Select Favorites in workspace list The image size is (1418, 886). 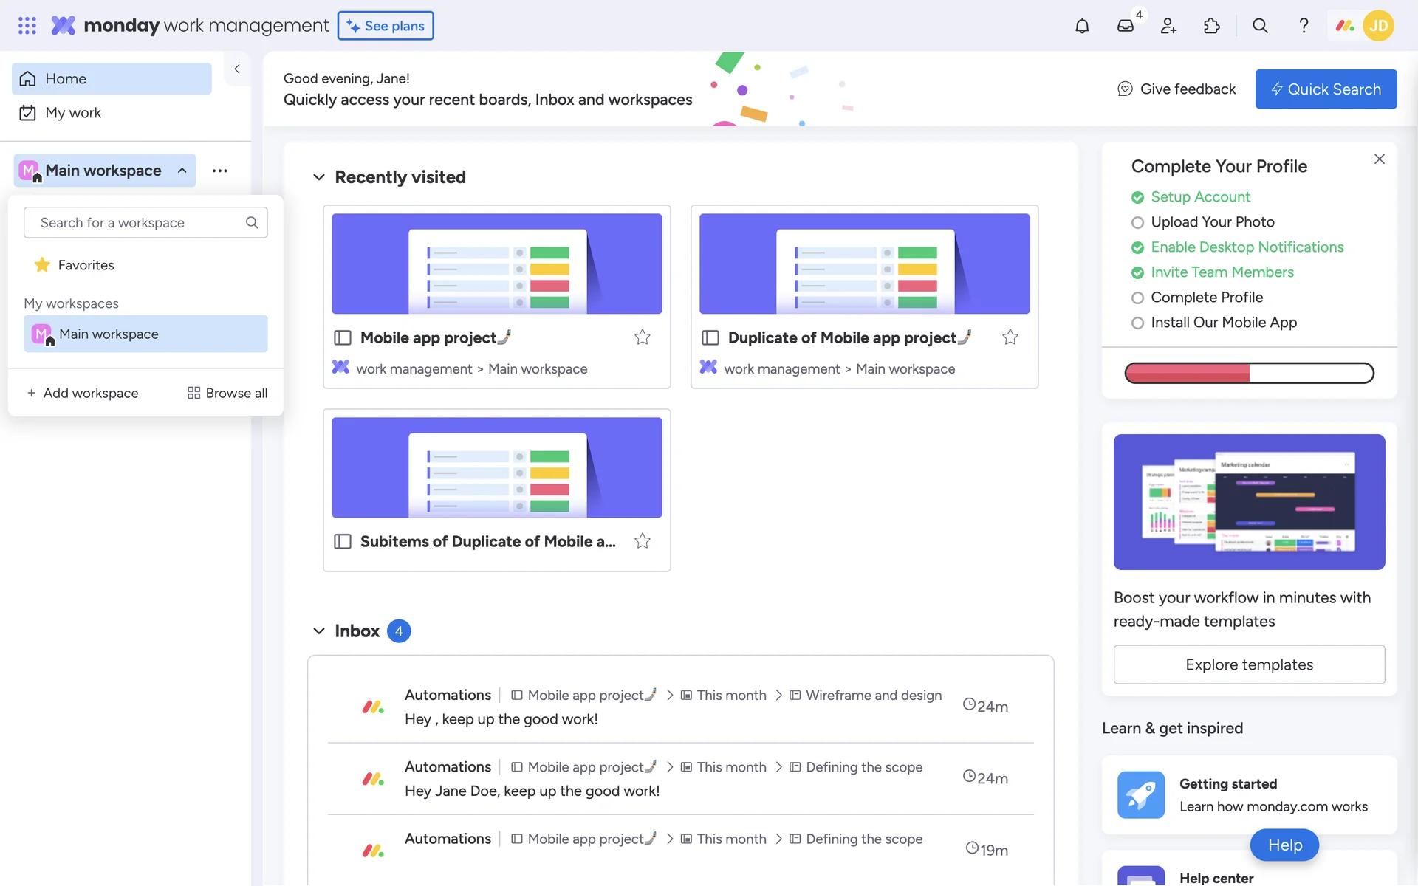tap(86, 265)
